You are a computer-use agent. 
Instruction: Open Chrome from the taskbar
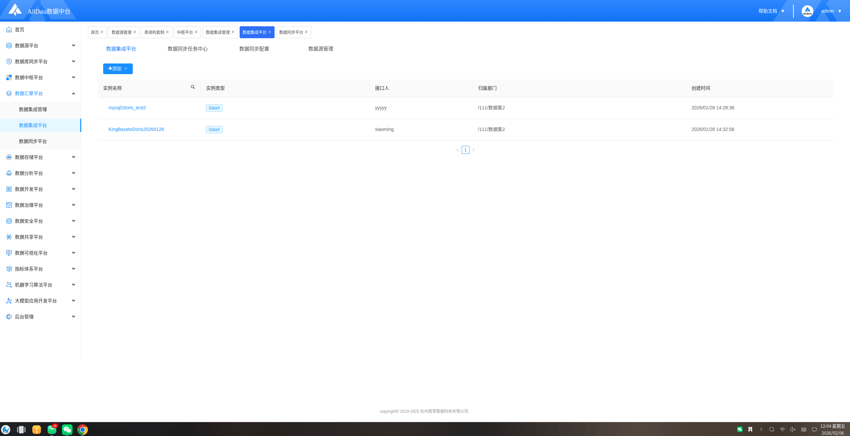(83, 429)
